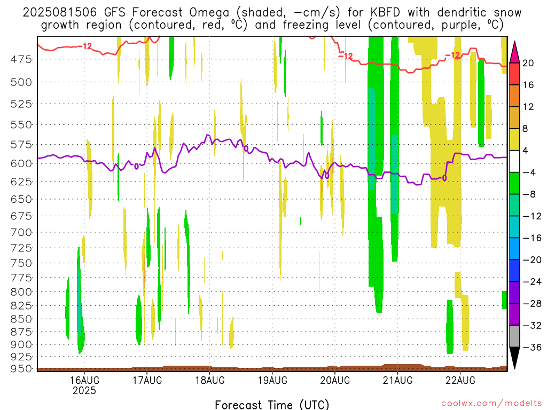Select the 625 pressure level label
Viewport: 547px width, 410px height.
tap(21, 182)
